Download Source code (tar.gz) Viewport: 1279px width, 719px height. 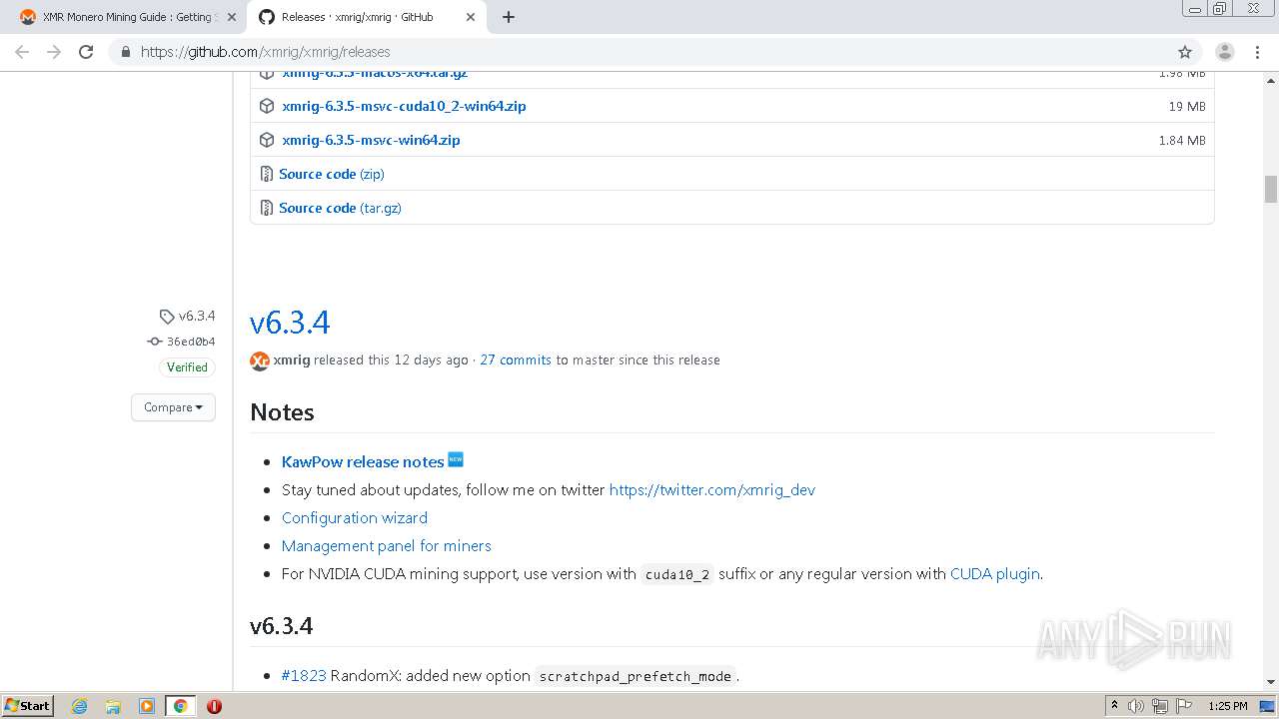click(x=340, y=208)
